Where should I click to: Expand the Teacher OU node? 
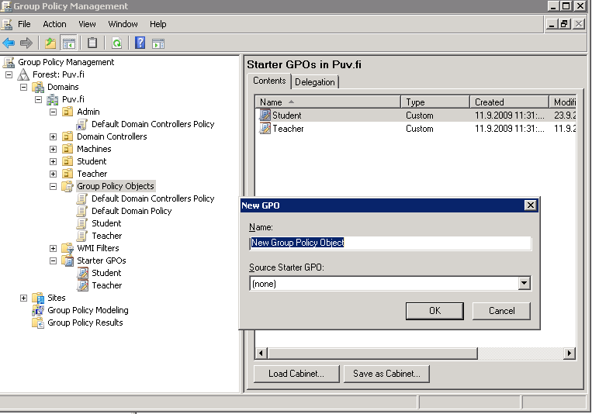(x=53, y=174)
